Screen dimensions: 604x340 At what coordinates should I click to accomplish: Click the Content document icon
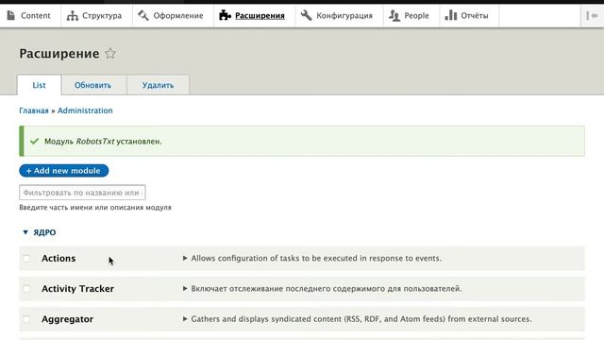click(x=11, y=15)
